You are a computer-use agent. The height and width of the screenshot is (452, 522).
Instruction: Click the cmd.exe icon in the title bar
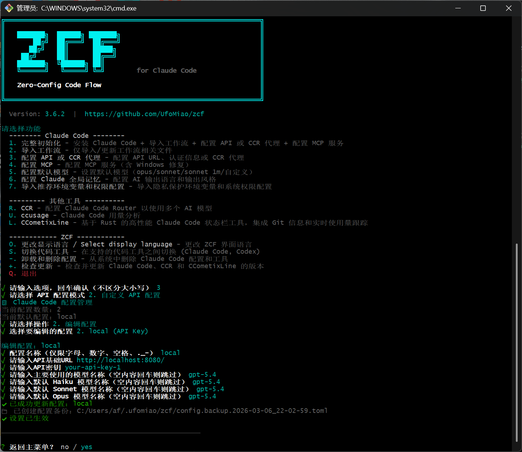pos(9,8)
